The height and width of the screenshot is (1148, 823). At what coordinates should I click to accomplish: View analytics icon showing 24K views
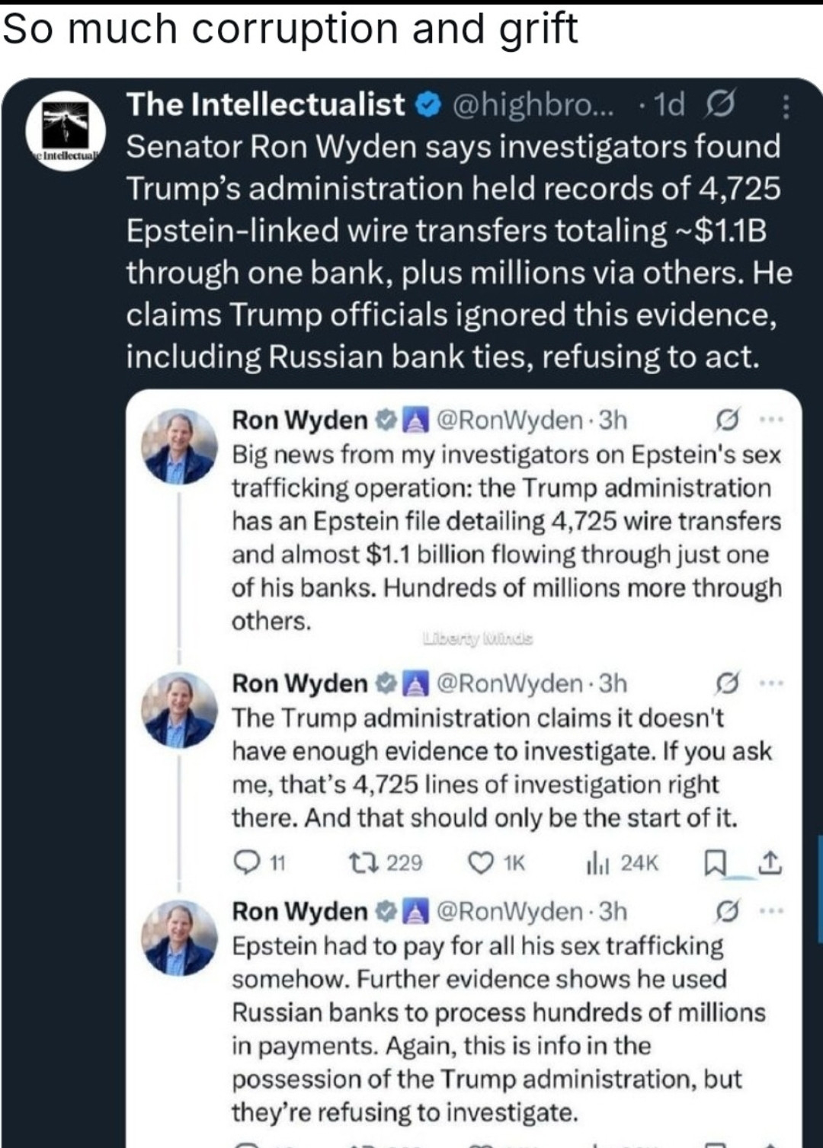[x=597, y=862]
